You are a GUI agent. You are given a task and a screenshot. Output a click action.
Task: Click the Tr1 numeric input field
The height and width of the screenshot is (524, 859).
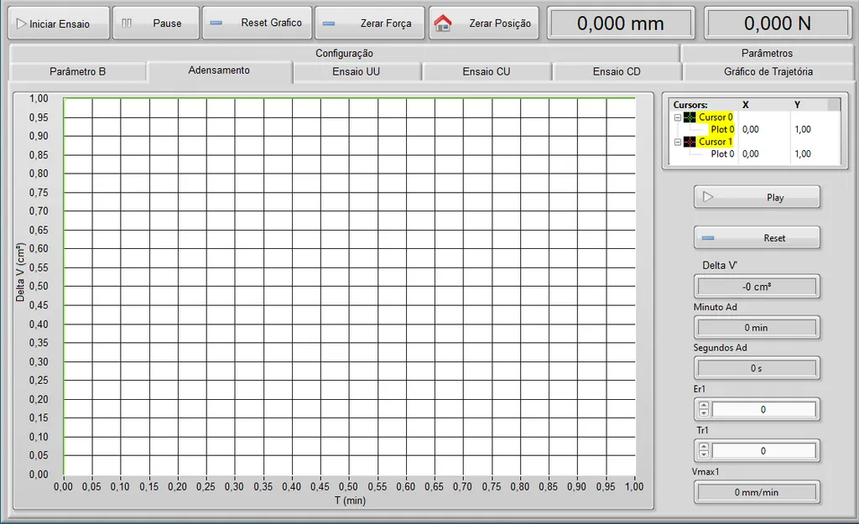point(763,450)
